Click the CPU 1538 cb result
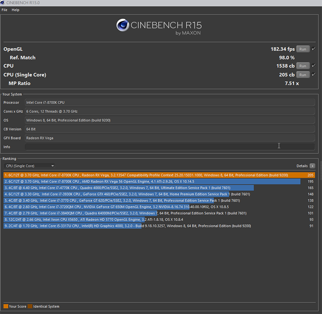 point(285,66)
